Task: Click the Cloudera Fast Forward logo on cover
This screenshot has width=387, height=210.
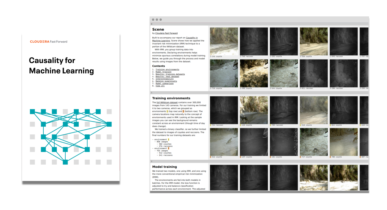Action: click(49, 41)
